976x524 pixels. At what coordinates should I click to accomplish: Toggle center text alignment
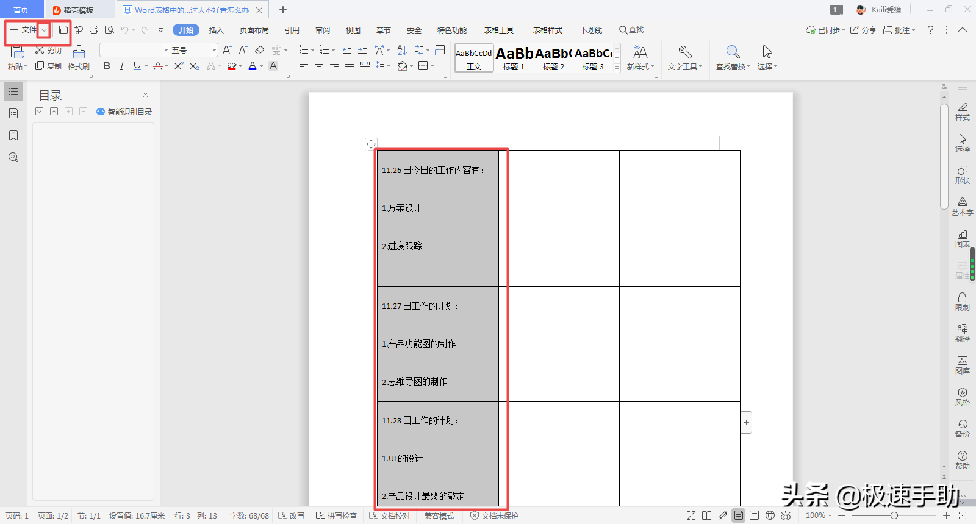[319, 66]
